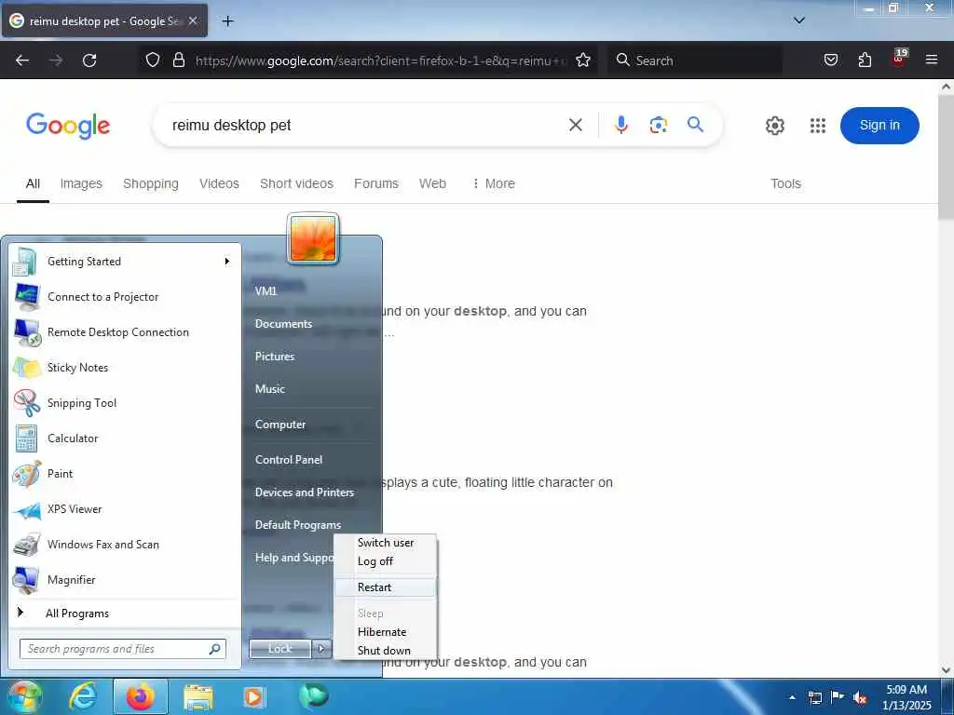The height and width of the screenshot is (715, 954).
Task: Open Internet Explorer from taskbar
Action: click(x=82, y=696)
